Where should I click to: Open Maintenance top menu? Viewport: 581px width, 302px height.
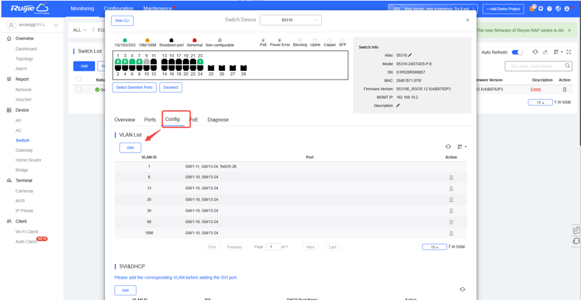(x=157, y=9)
